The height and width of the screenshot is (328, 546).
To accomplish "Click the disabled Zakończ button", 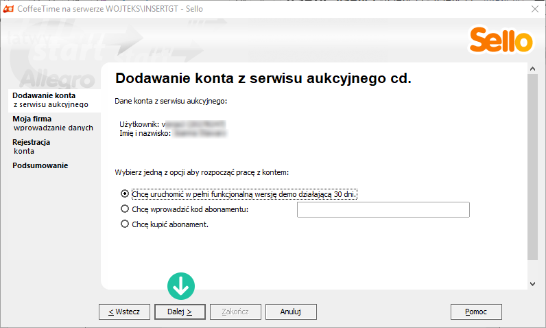I will click(x=235, y=312).
